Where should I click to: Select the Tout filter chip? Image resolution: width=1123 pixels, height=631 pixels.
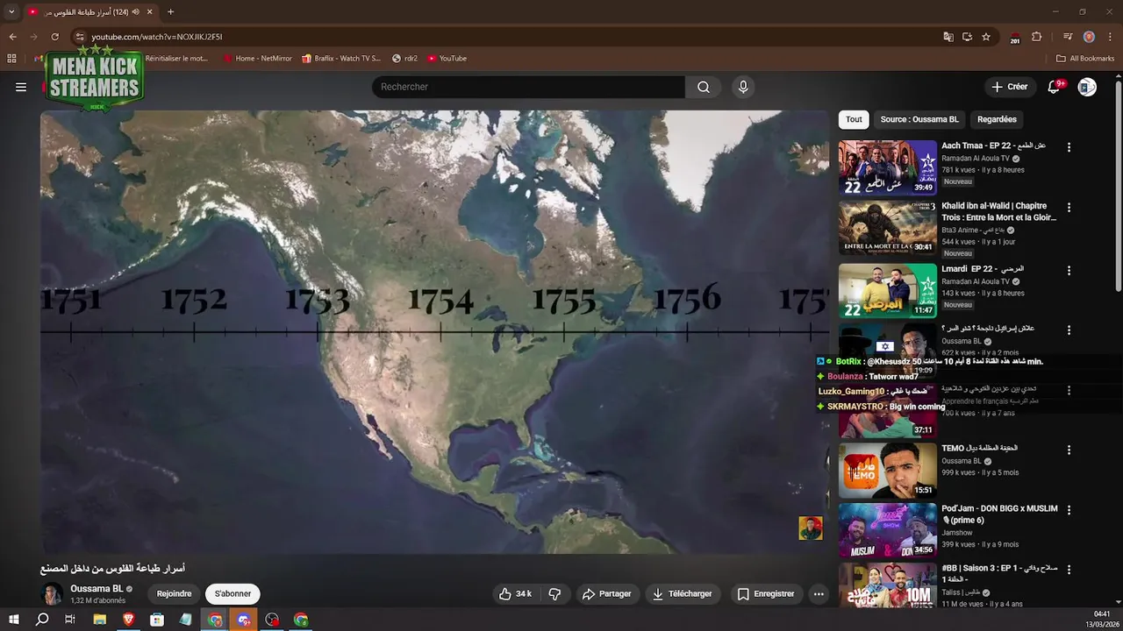click(x=854, y=119)
